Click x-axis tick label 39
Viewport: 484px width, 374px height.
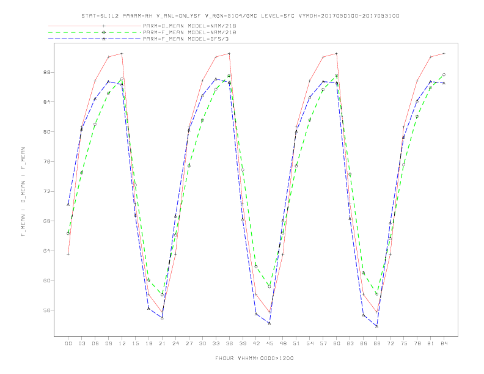(x=243, y=343)
